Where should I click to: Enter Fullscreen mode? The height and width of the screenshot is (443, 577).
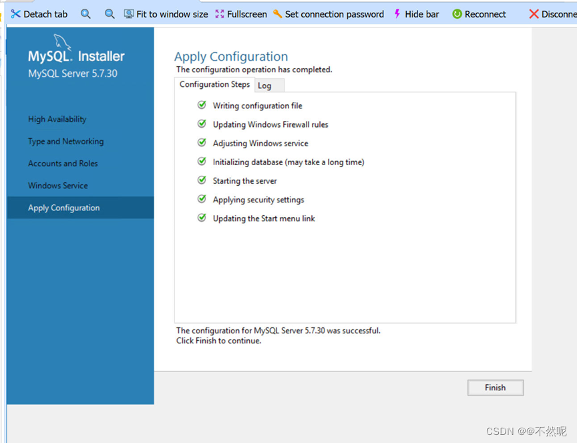[241, 14]
